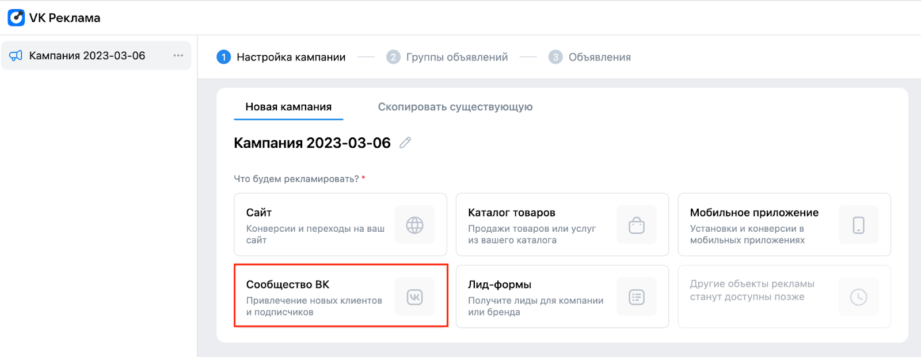
Task: Click the VK icon on Сообщество ВК card
Action: coord(414,297)
